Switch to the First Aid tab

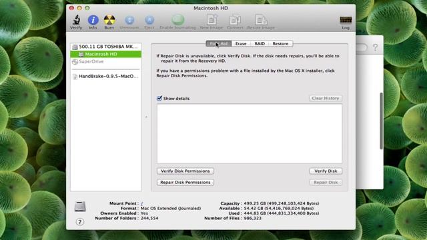tap(219, 43)
